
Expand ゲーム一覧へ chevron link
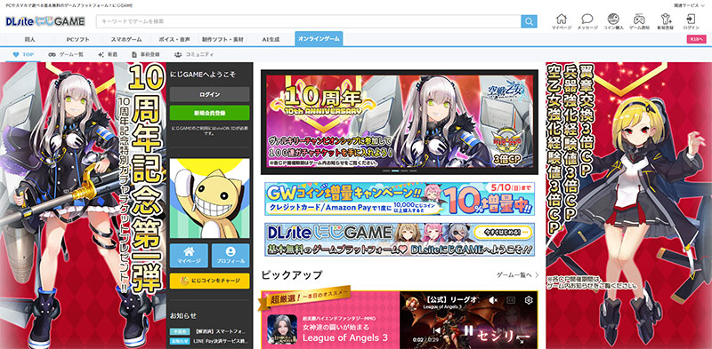coord(518,275)
